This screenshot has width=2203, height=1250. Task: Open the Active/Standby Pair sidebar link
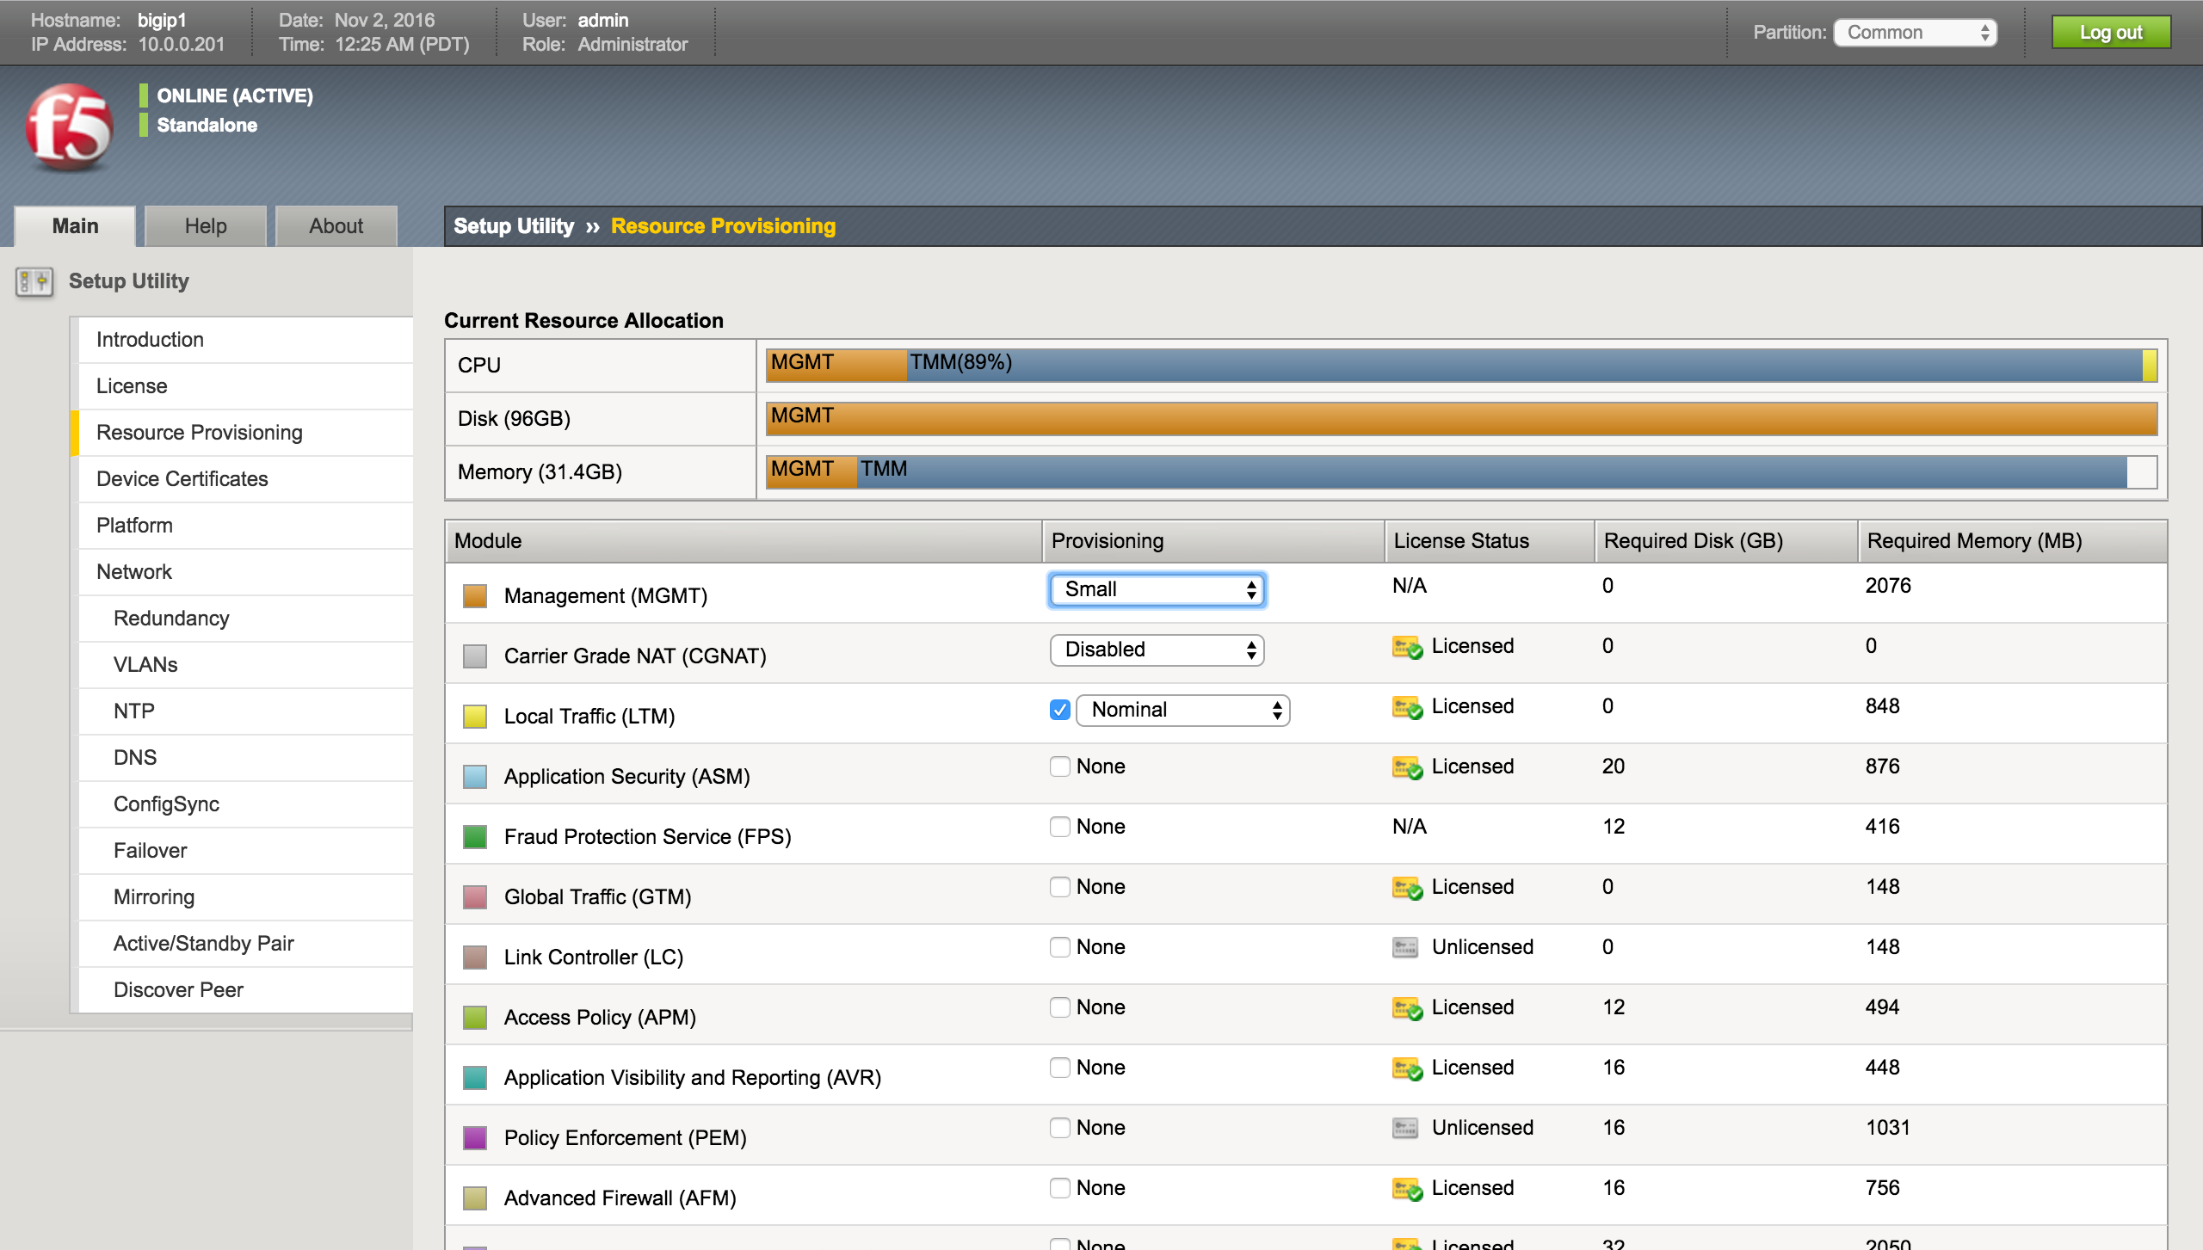245,944
